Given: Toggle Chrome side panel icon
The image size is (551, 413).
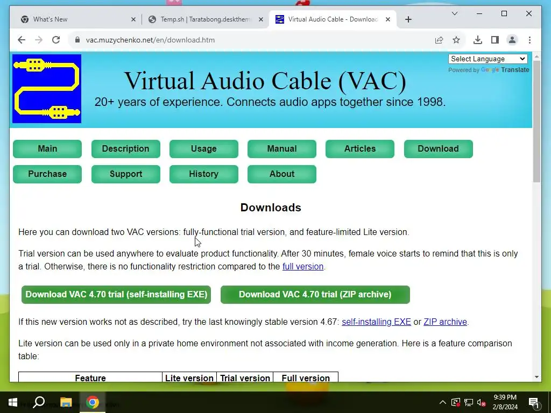Looking at the screenshot, I should pyautogui.click(x=495, y=40).
